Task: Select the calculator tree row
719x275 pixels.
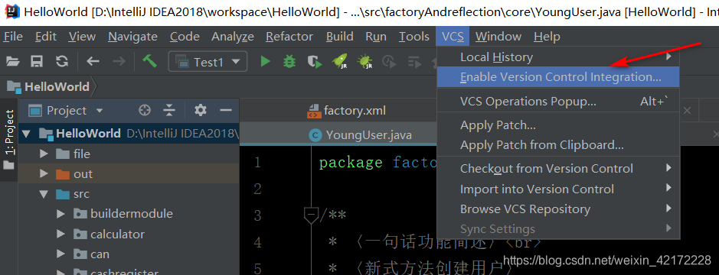Action: [129, 235]
